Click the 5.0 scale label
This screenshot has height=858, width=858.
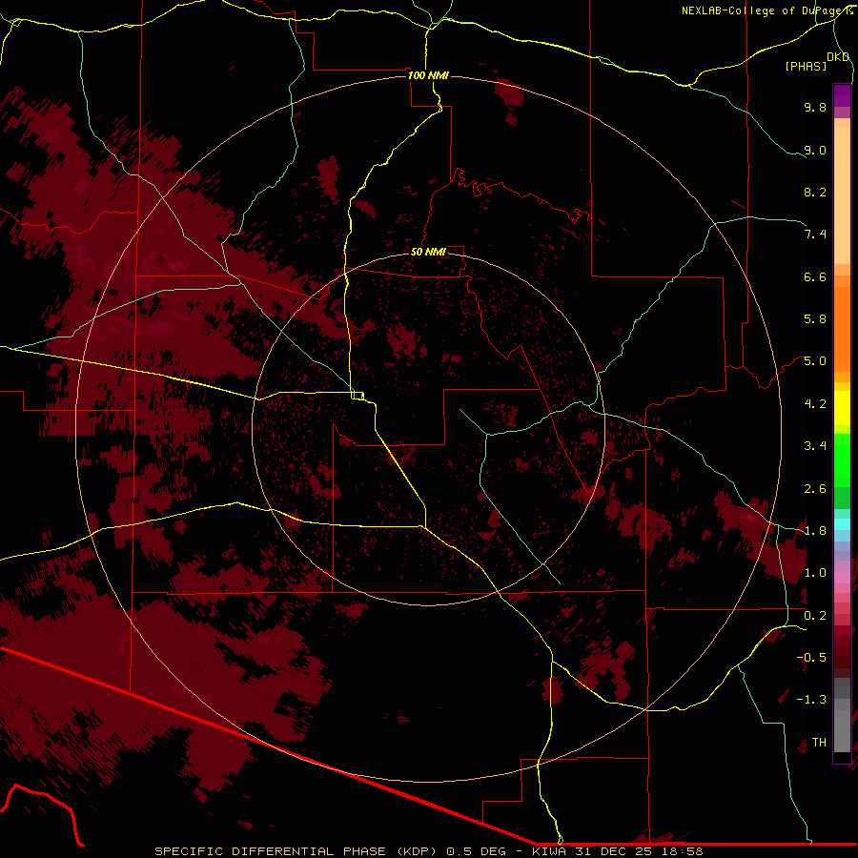[815, 361]
